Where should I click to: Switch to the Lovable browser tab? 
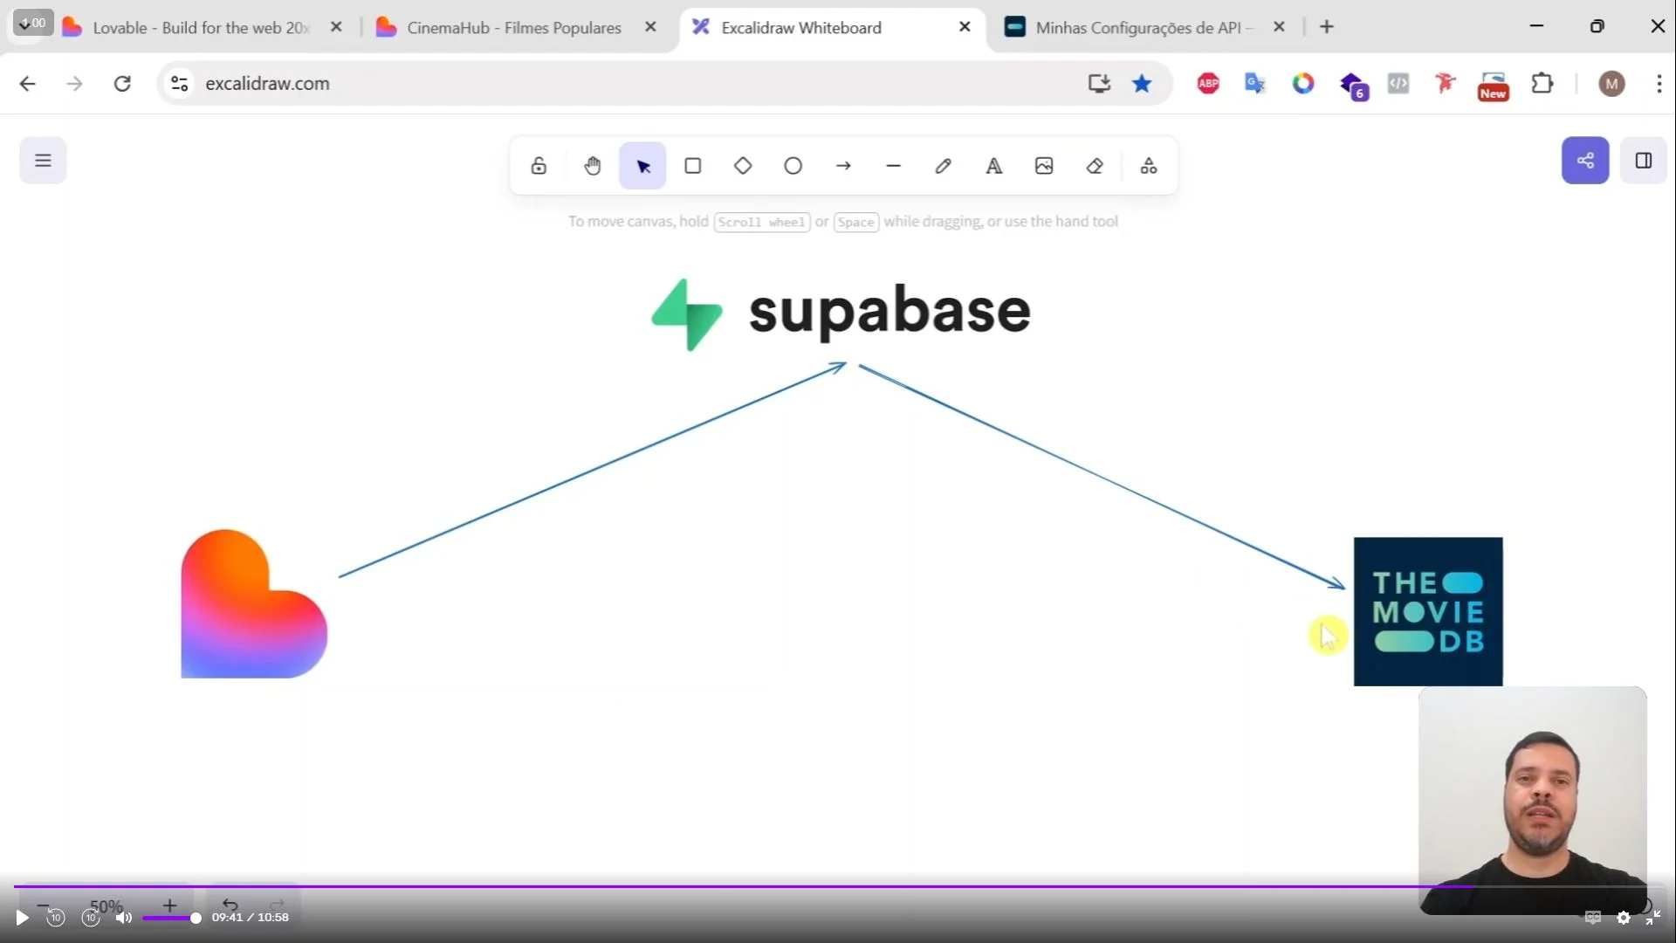[201, 28]
